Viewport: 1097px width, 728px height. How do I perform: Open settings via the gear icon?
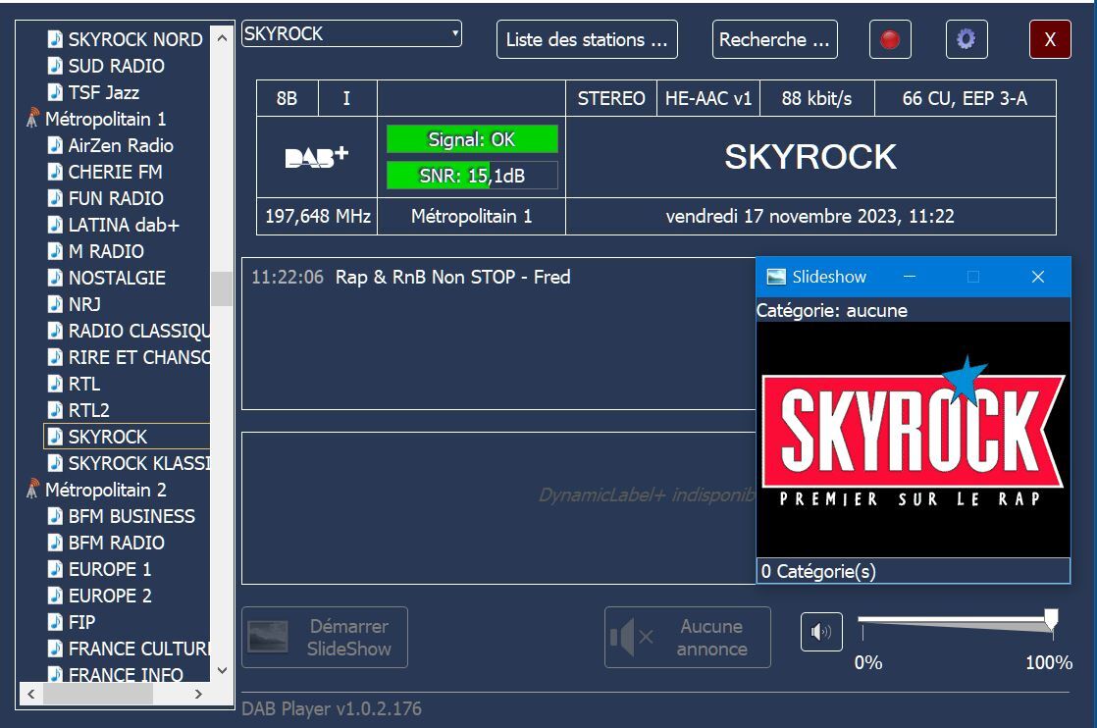click(x=966, y=39)
